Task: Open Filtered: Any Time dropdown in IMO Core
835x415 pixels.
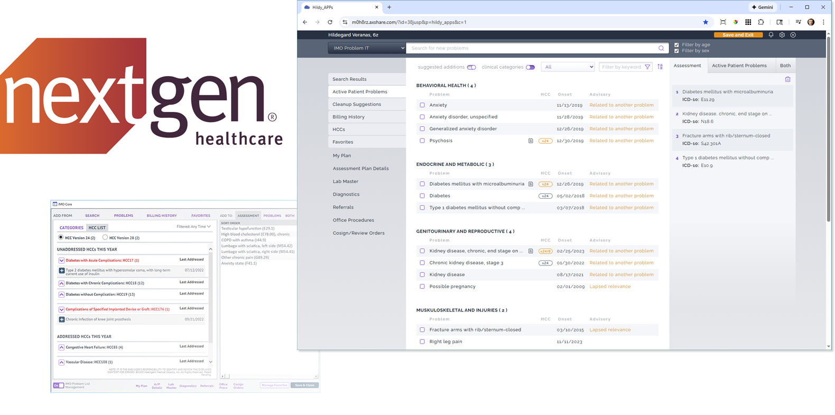Action: tap(193, 227)
